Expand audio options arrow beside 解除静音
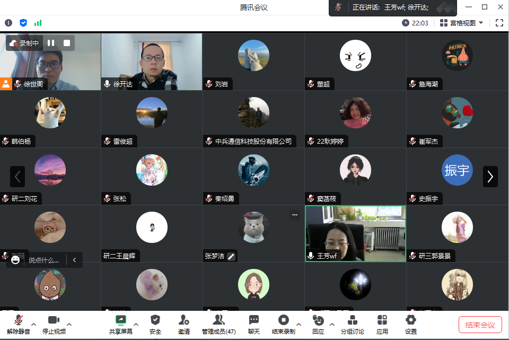The image size is (509, 340). point(34,324)
